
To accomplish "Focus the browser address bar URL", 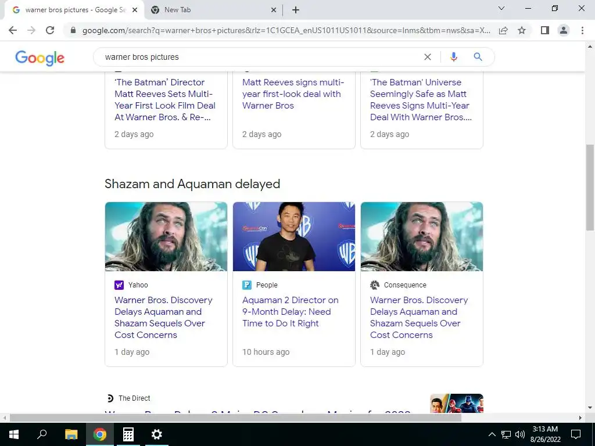I will pos(286,30).
